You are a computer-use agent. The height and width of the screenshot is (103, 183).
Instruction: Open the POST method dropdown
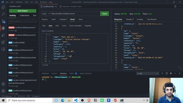click(x=46, y=14)
